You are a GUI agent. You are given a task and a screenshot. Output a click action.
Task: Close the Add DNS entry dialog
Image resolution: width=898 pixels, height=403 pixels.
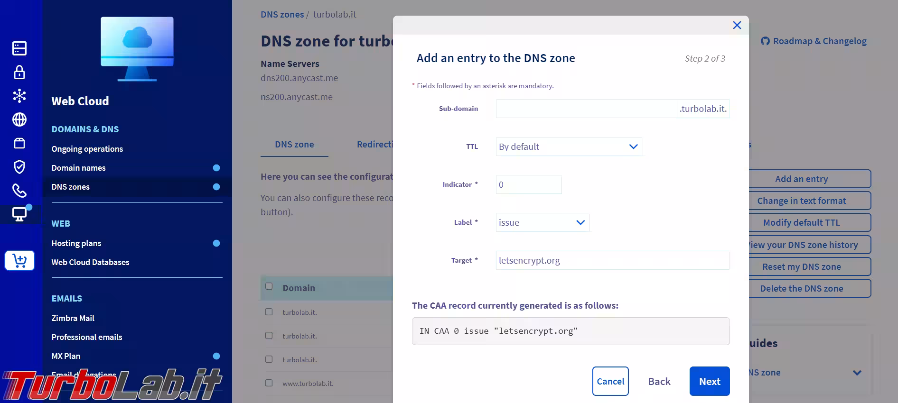737,25
